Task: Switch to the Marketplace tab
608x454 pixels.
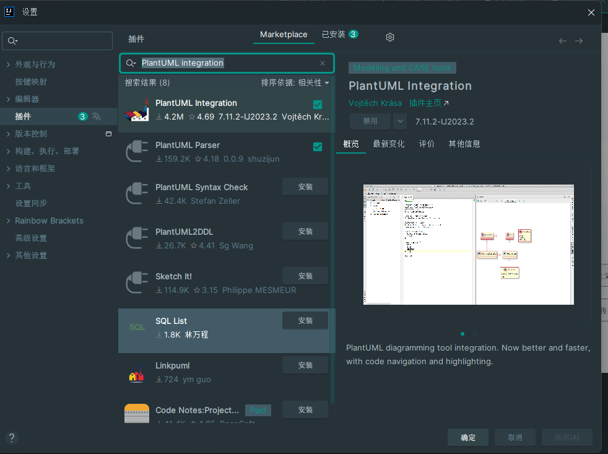Action: pos(284,35)
